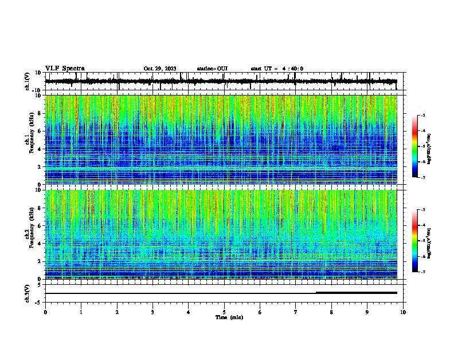
Task: Click the time axis tick label "8"
Action: tap(331, 312)
